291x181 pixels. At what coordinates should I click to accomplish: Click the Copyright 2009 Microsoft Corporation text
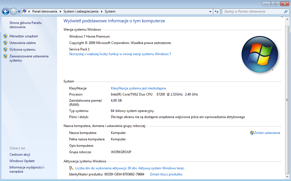click(x=120, y=43)
